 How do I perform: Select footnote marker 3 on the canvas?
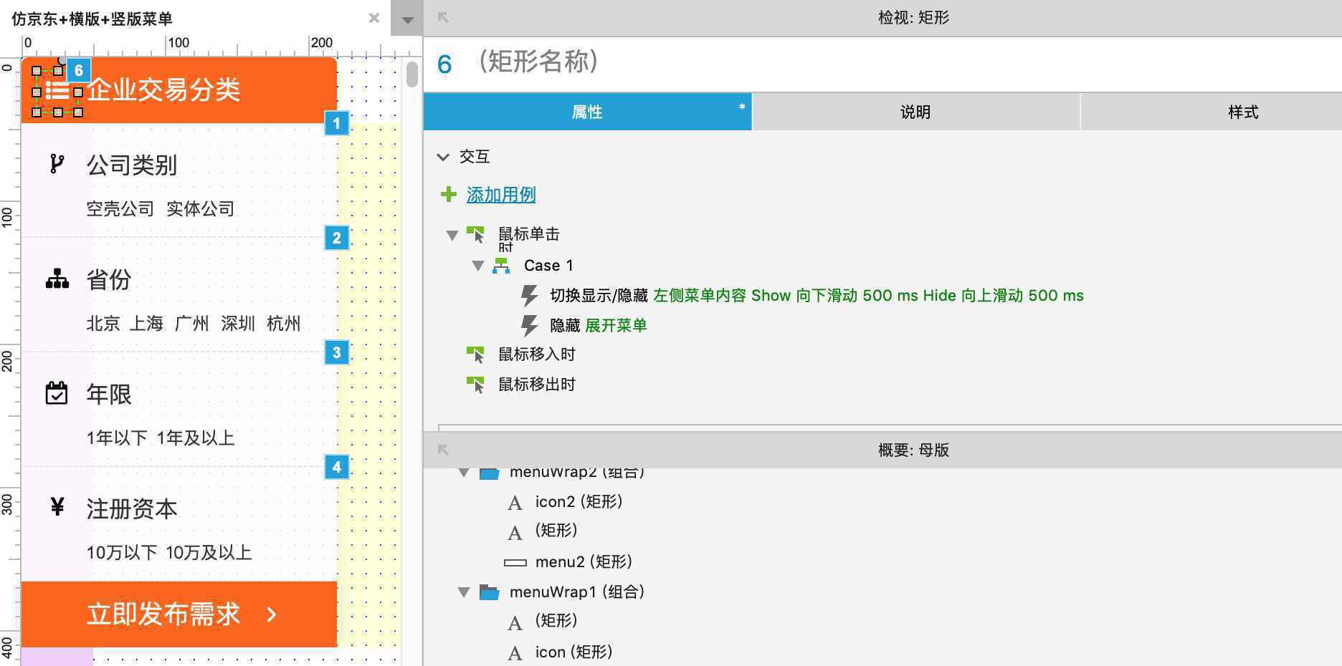coord(336,352)
